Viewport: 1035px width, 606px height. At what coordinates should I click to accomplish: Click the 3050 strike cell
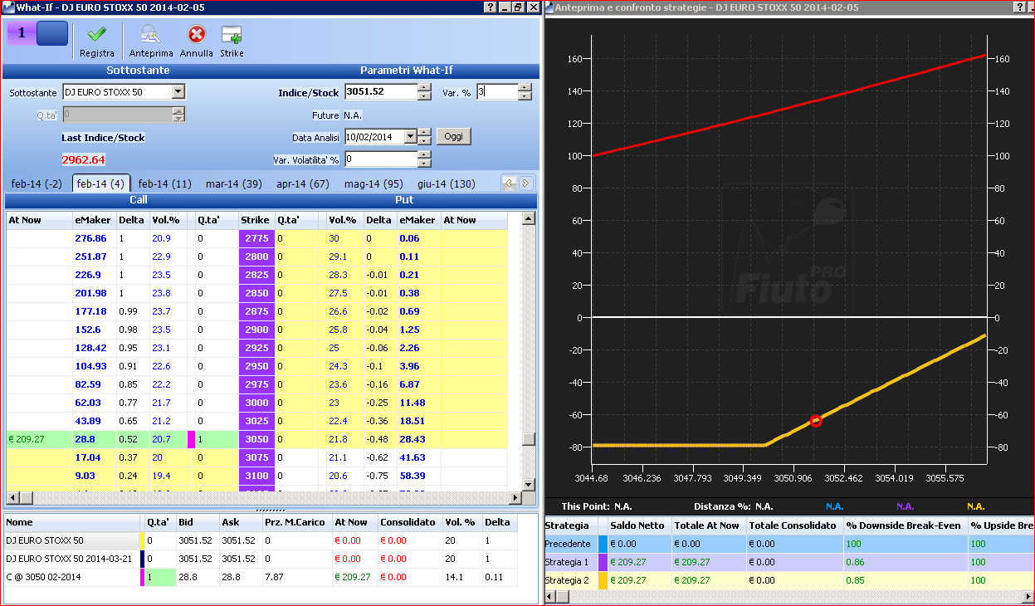click(x=256, y=439)
